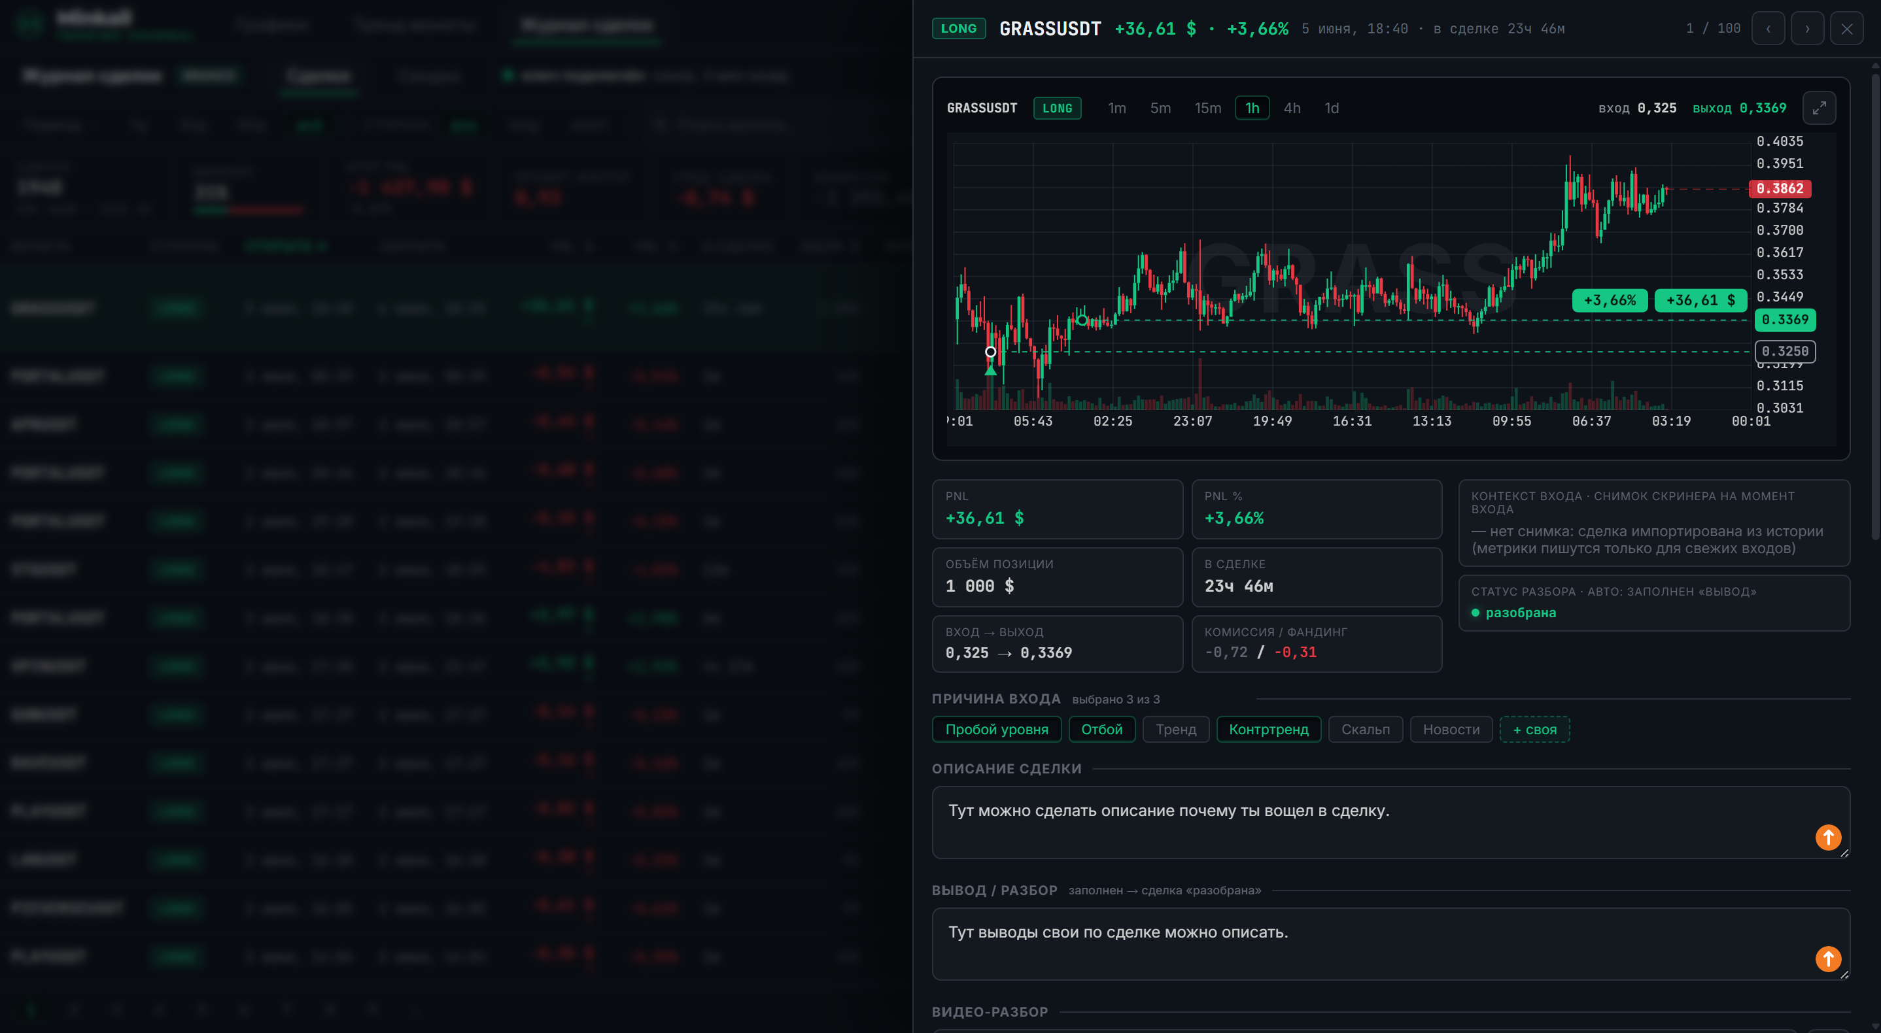Expand the GRASSUSDT chart to fullscreen

[1819, 108]
